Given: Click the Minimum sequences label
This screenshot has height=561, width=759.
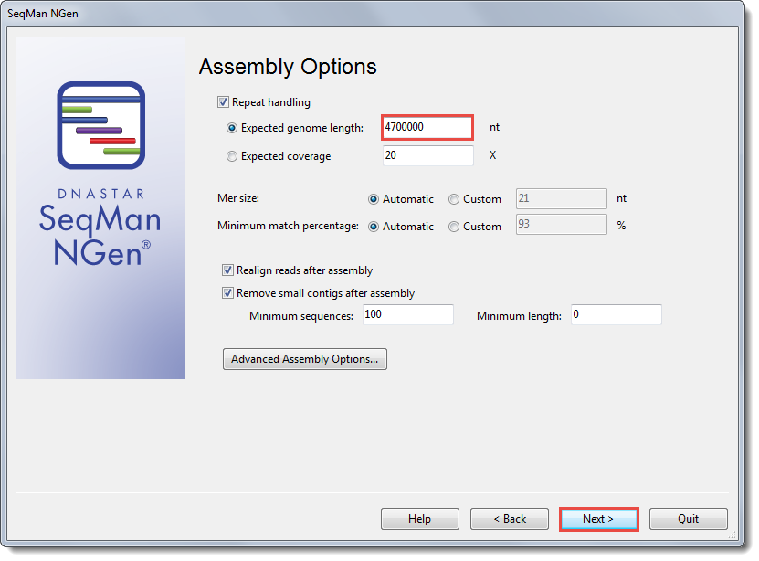Looking at the screenshot, I should (x=301, y=316).
